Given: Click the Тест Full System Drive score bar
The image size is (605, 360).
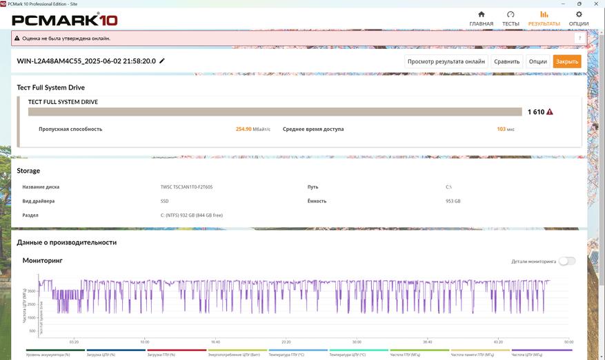Looking at the screenshot, I should (x=275, y=112).
